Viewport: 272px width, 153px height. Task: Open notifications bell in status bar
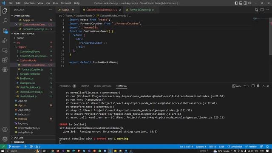[267, 147]
